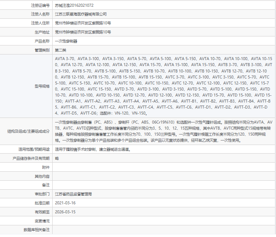Viewport: 276px width, 237px height.
Task: Select approval date 2021-03-16
Action: [x=65, y=203]
